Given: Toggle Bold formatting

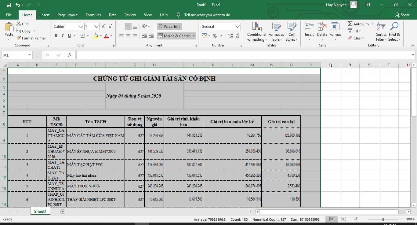Looking at the screenshot, I should point(56,36).
